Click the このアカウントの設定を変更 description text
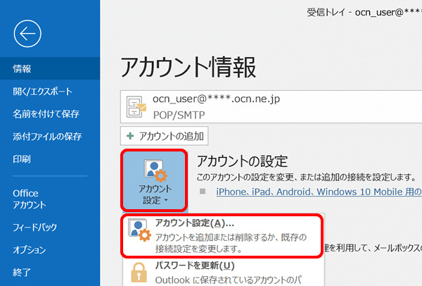Image resolution: width=422 pixels, height=286 pixels. coord(306,178)
